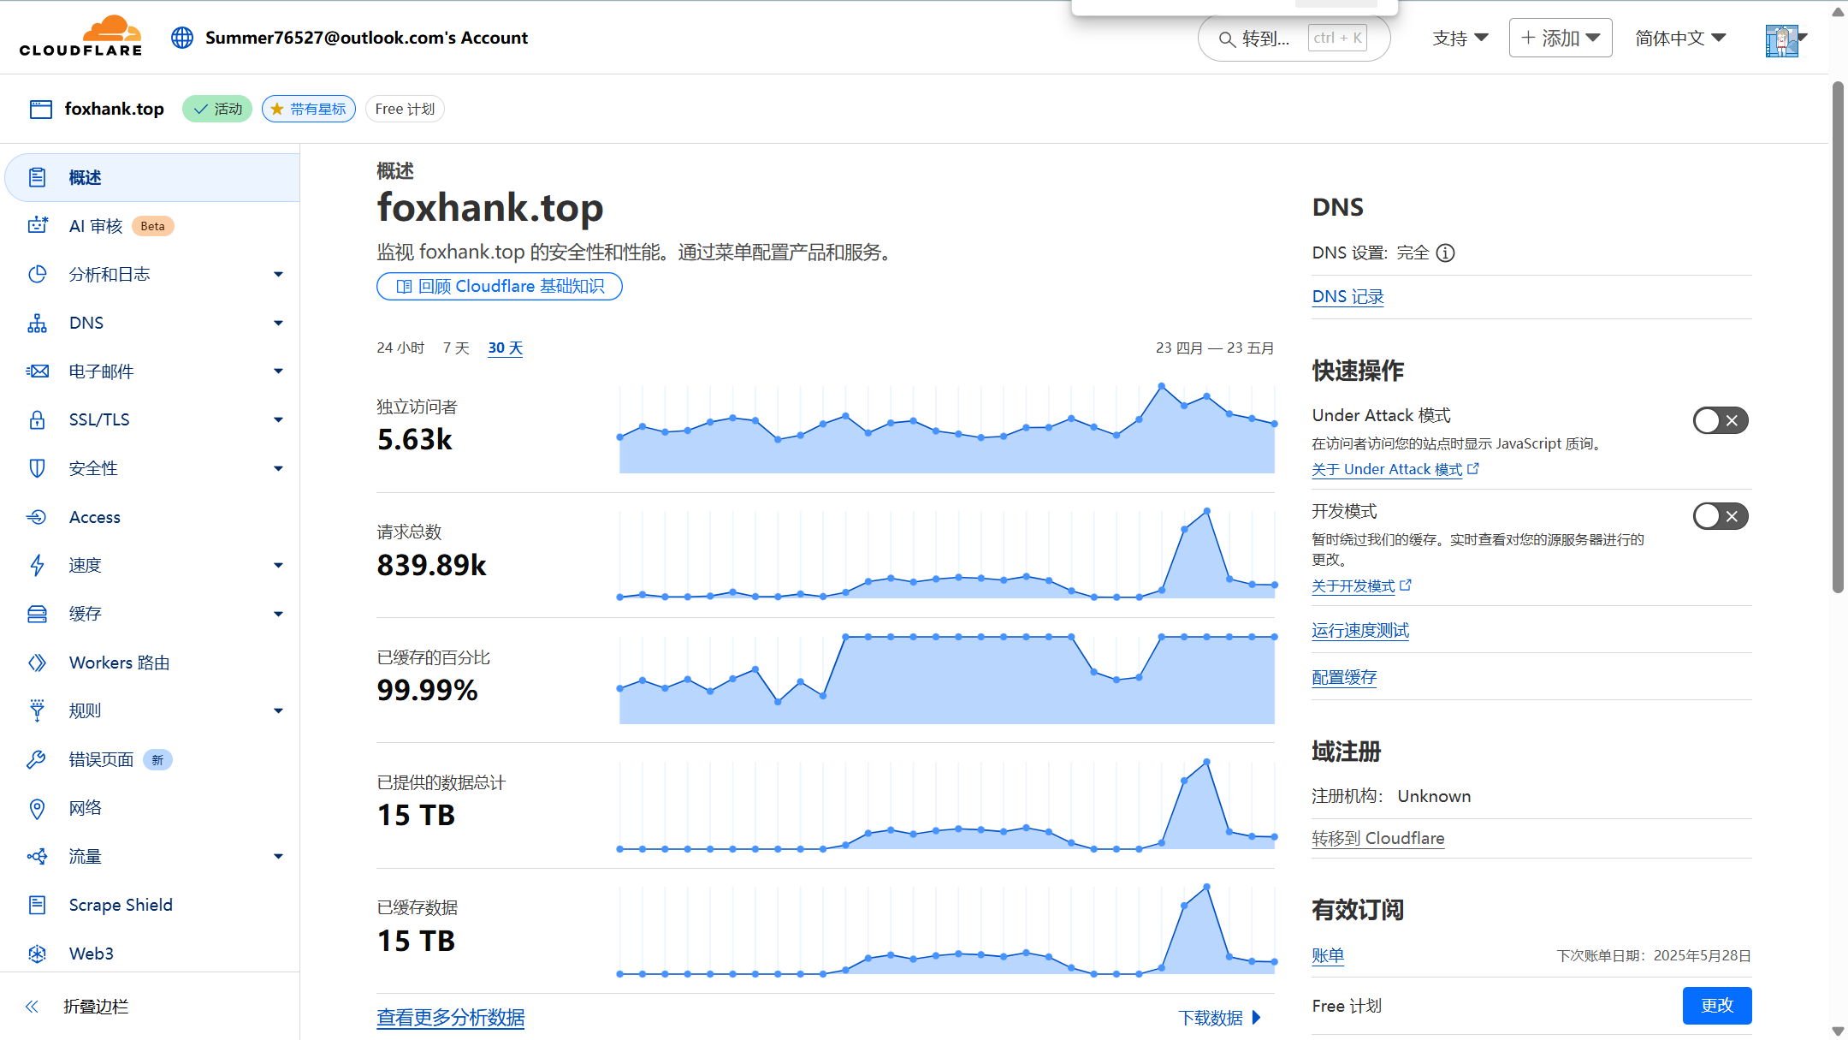This screenshot has height=1040, width=1848.
Task: Click the 电子邮件 envelope icon
Action: tap(37, 371)
